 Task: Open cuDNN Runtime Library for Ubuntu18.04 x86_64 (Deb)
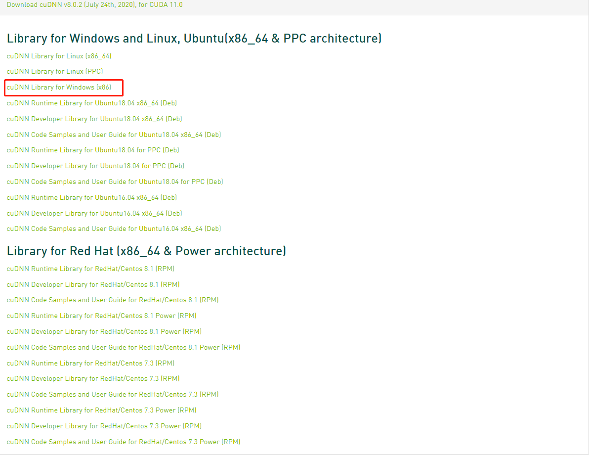91,103
